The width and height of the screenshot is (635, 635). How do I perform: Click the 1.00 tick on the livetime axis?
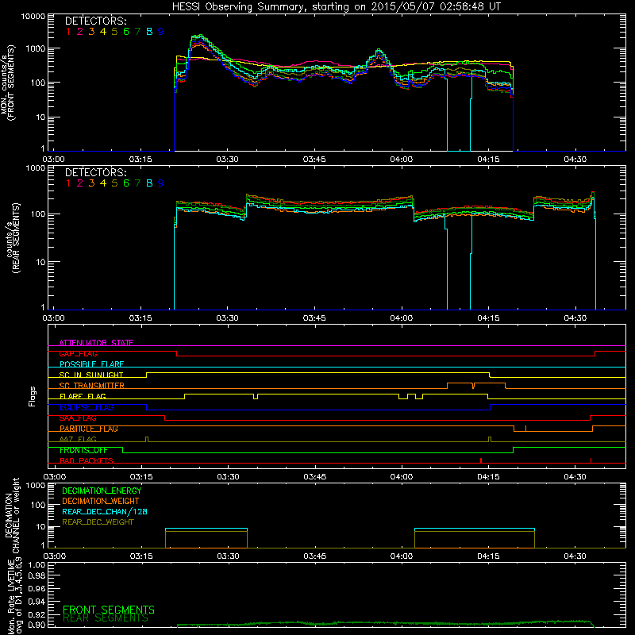(37, 565)
